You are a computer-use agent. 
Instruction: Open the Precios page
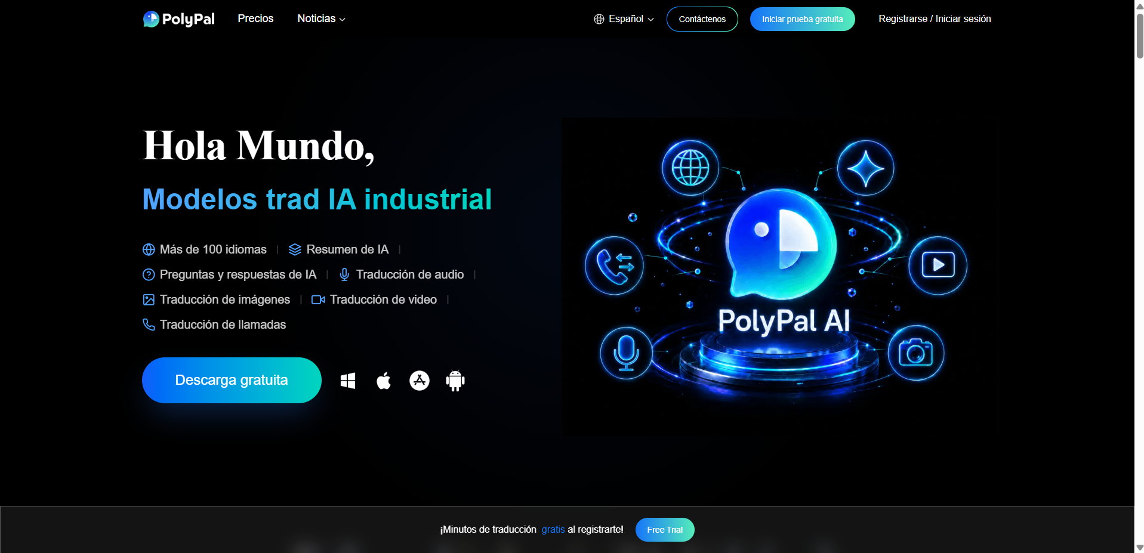click(255, 18)
